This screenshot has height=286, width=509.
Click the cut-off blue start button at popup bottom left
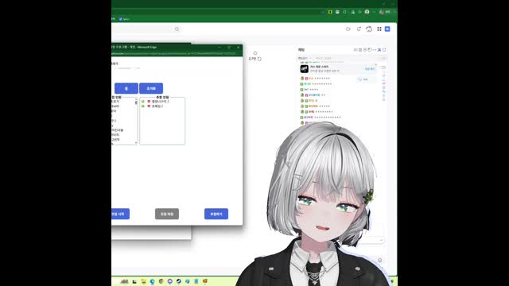[x=120, y=214]
